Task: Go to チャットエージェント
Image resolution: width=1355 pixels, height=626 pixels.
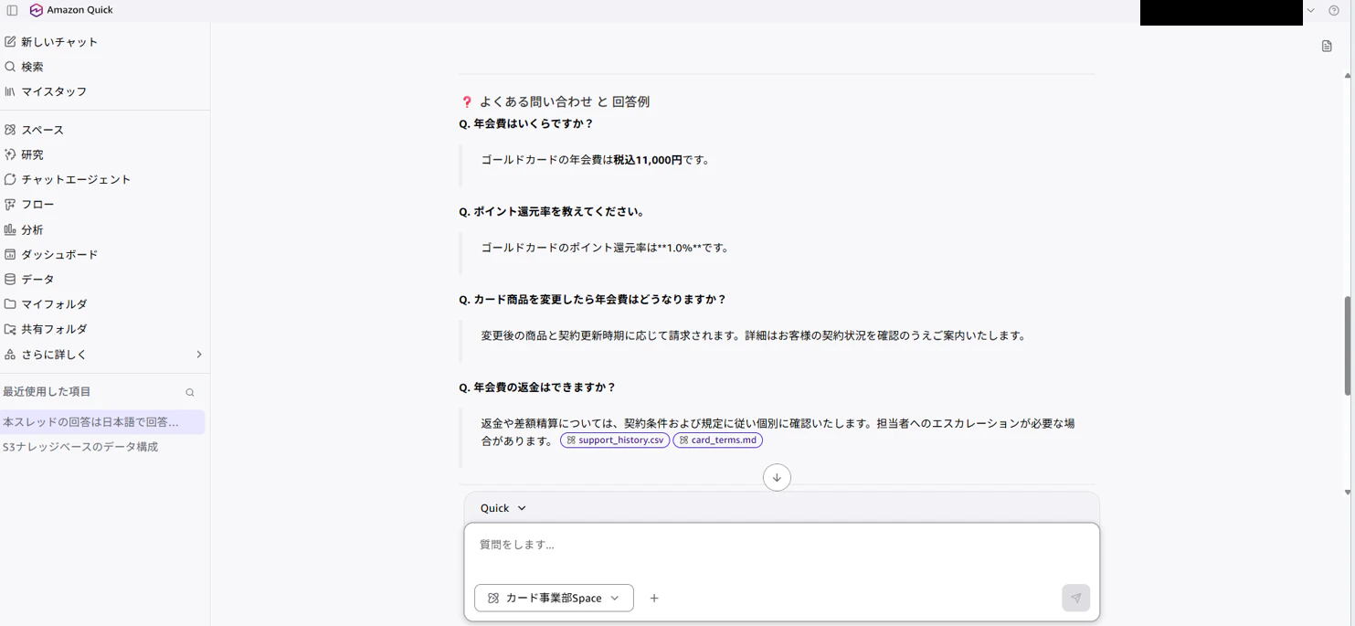Action: click(x=76, y=180)
